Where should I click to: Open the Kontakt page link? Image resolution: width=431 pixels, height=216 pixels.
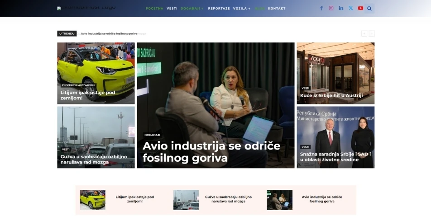[x=277, y=9]
